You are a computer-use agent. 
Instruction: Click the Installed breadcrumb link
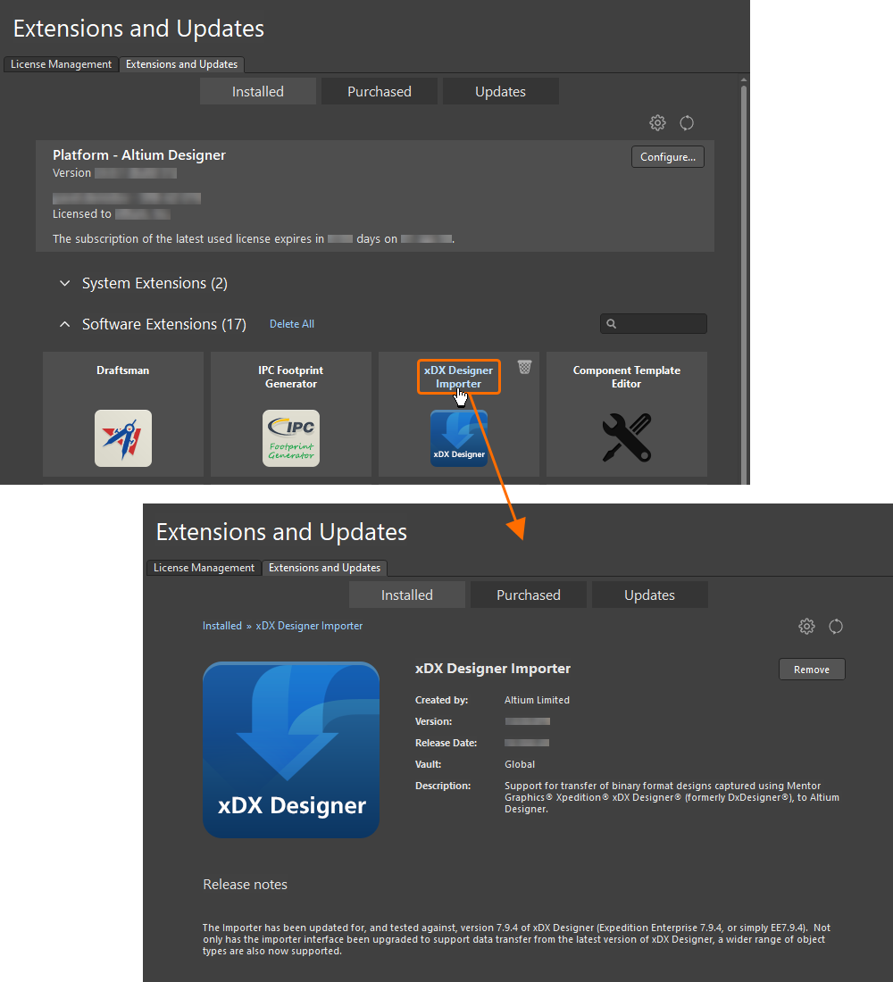(x=221, y=626)
